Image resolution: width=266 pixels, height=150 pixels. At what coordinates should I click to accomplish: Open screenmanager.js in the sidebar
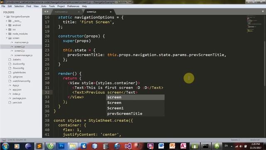point(23,55)
